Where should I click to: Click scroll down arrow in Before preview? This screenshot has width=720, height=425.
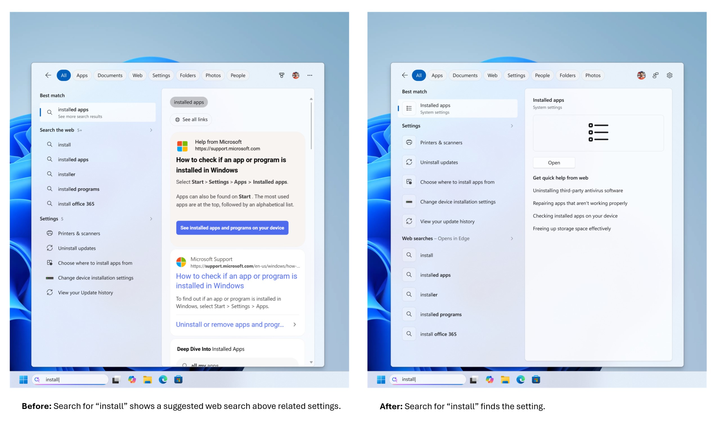tap(311, 362)
